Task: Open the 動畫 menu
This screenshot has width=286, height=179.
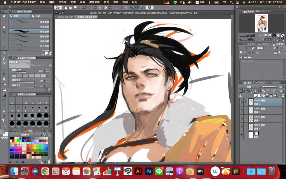Action: click(73, 2)
